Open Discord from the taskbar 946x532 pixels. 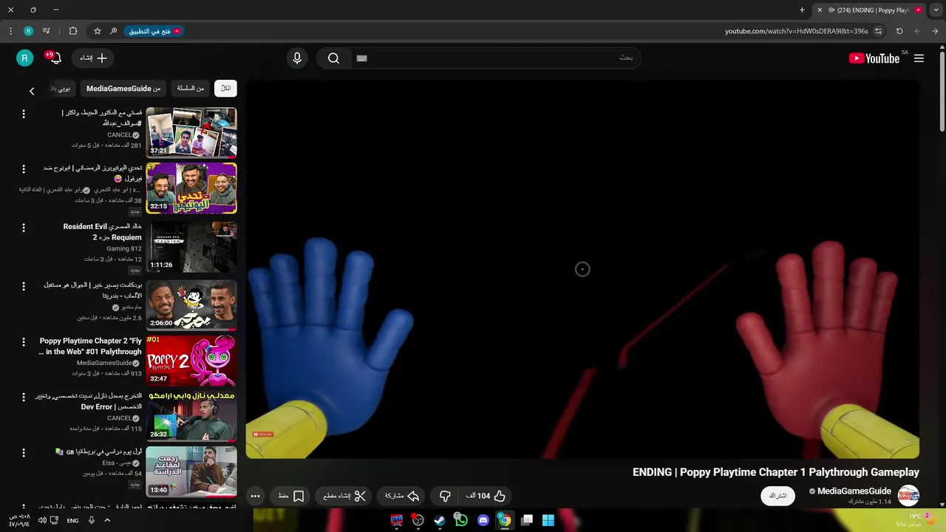pos(483,520)
